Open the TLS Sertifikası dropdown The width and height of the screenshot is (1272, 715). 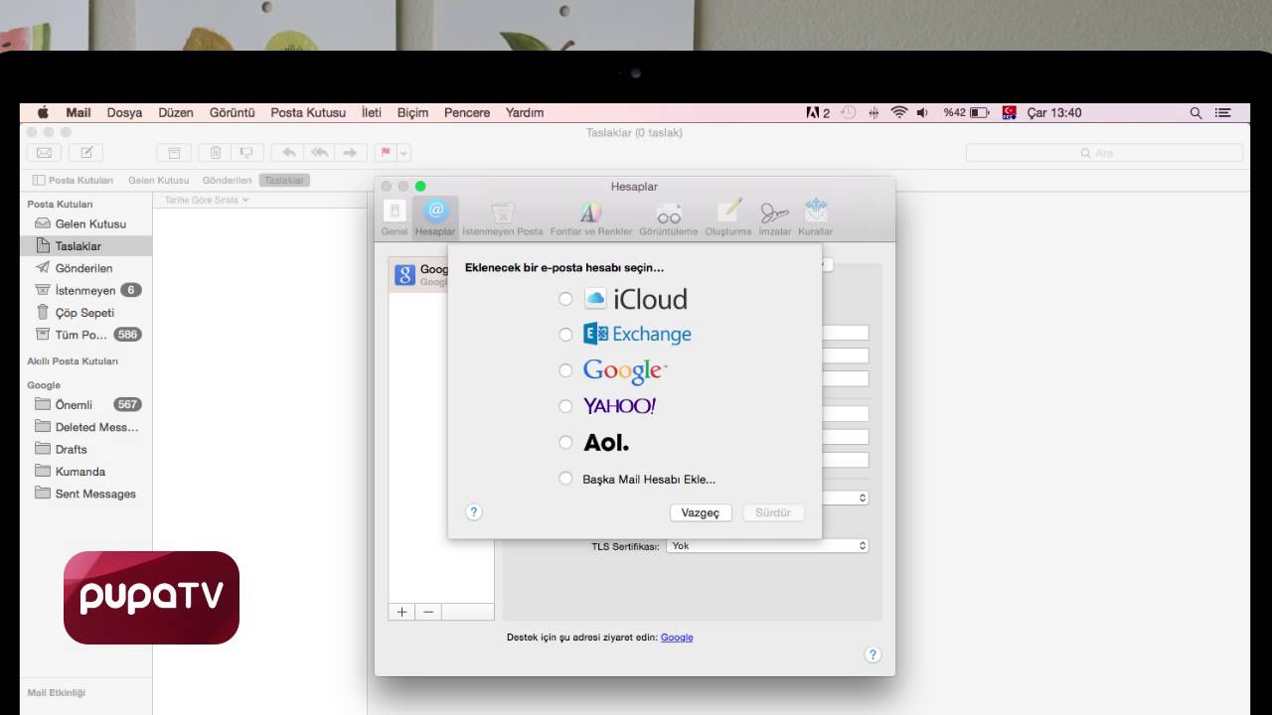point(767,545)
